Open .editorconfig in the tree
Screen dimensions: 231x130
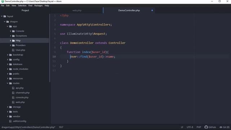coord(19,121)
